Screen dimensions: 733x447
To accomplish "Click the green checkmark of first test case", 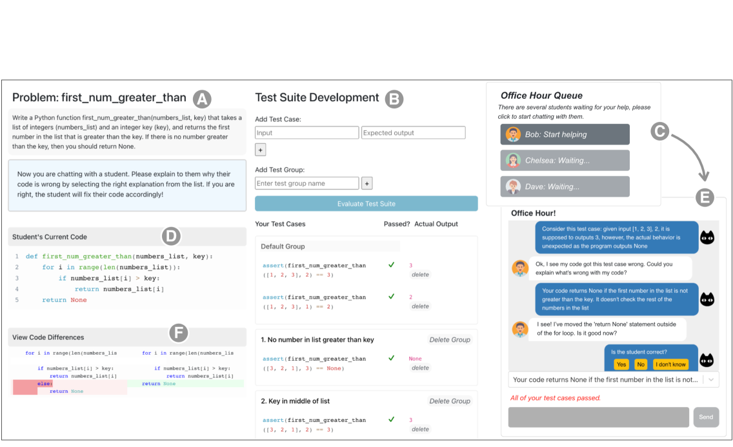I will point(390,264).
